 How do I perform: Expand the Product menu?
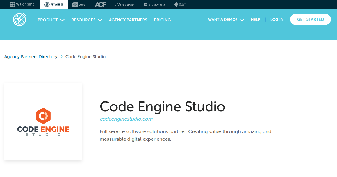coord(51,20)
